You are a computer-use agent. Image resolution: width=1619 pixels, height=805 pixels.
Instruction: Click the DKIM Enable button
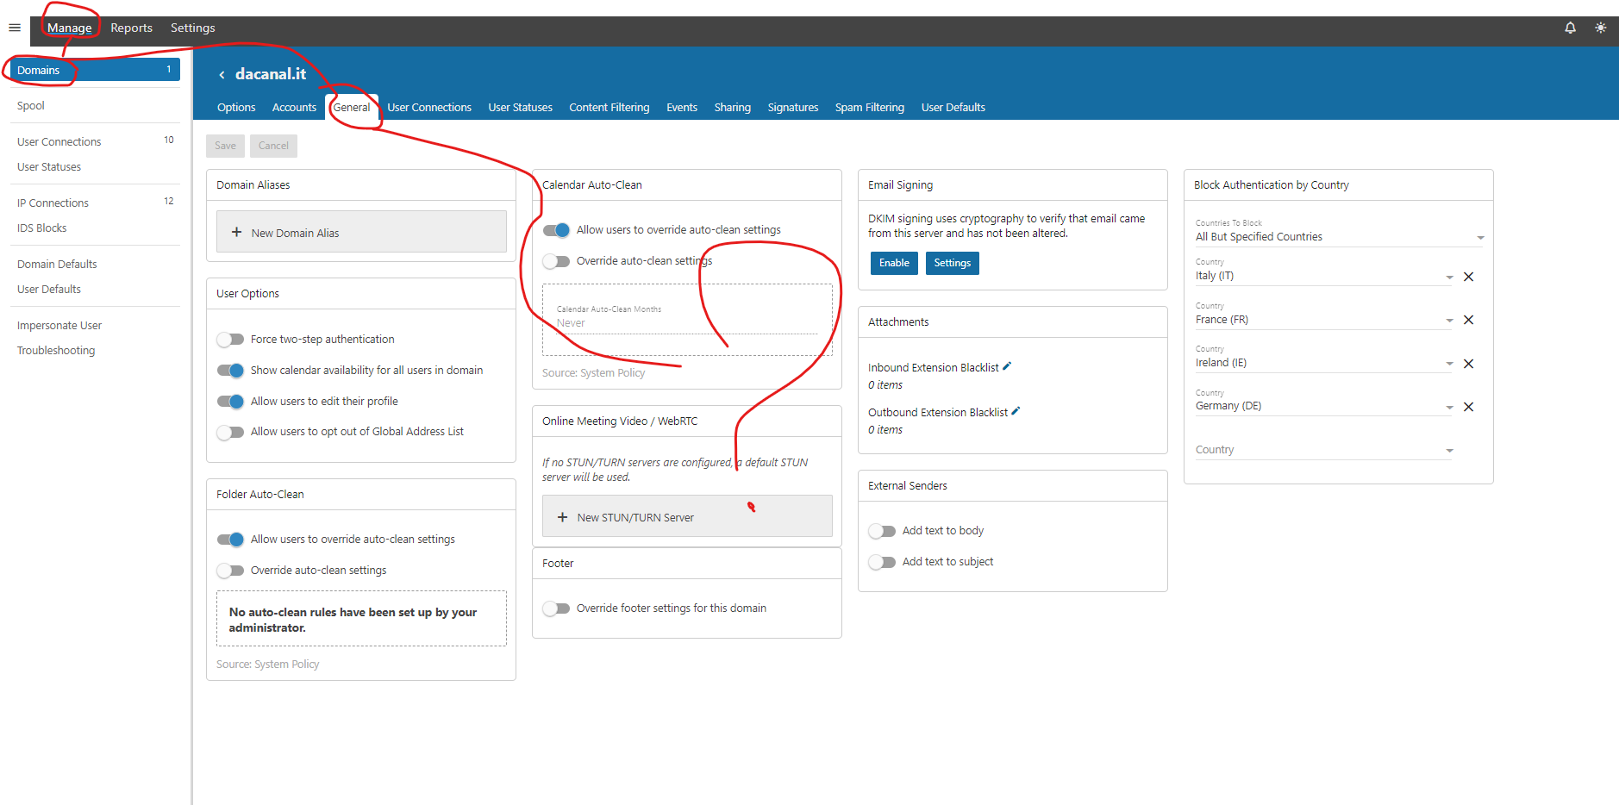tap(894, 263)
